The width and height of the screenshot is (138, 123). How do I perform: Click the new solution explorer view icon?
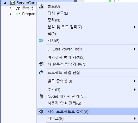coord(41,64)
